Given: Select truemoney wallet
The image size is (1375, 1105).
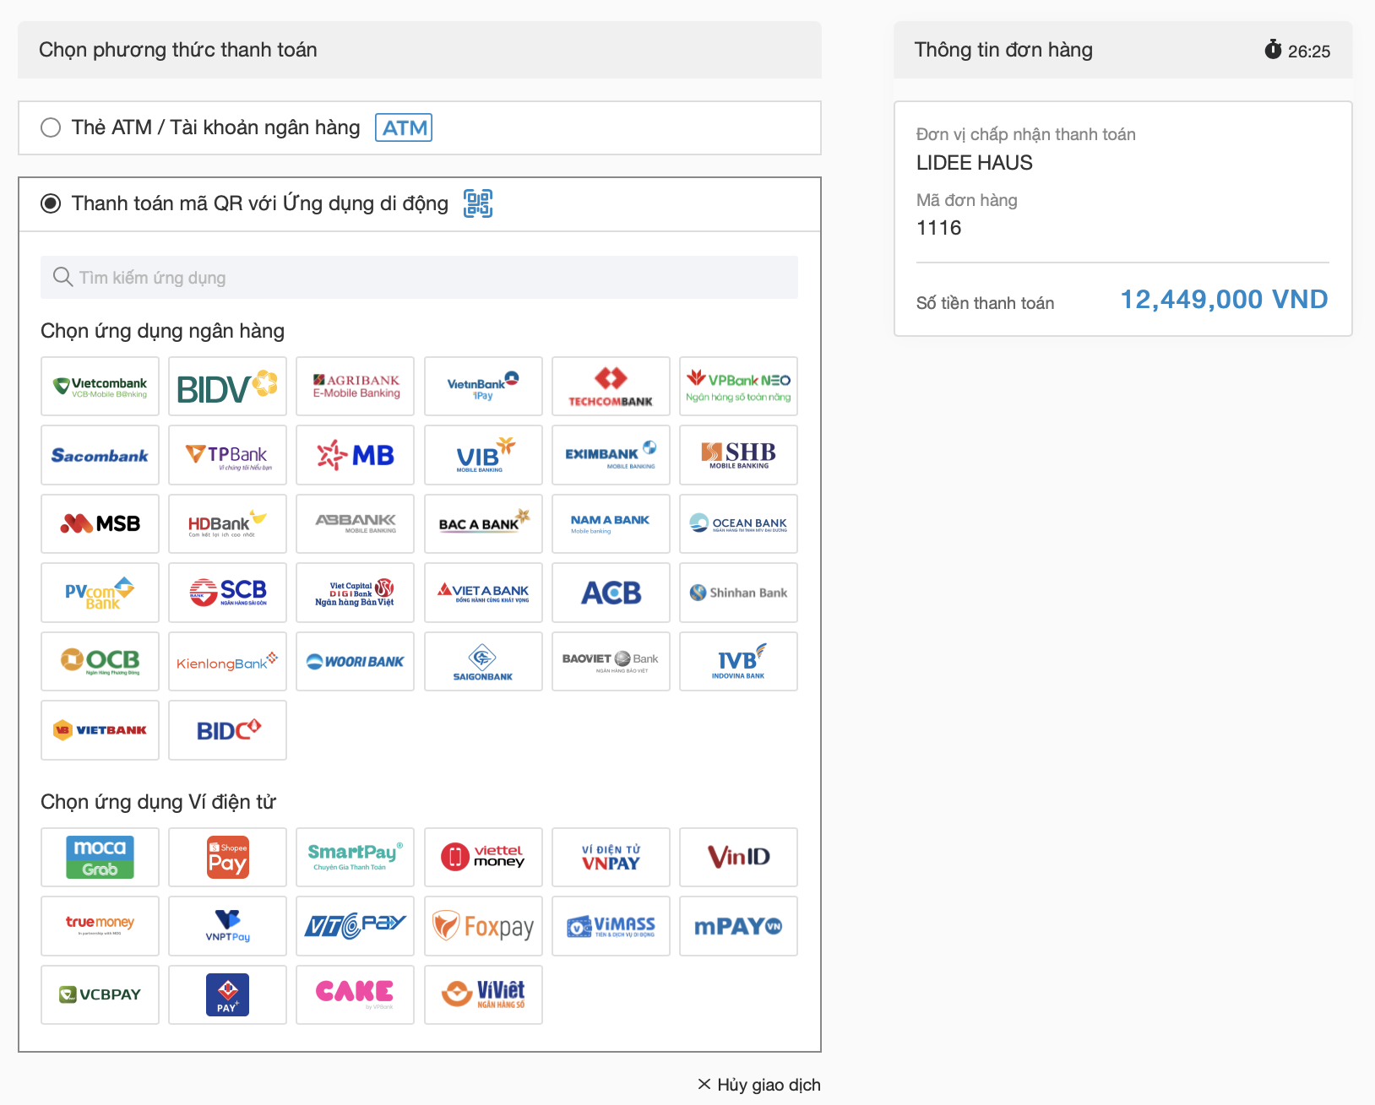Looking at the screenshot, I should [x=100, y=926].
